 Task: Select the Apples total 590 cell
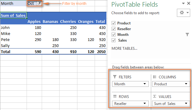(x=38, y=52)
